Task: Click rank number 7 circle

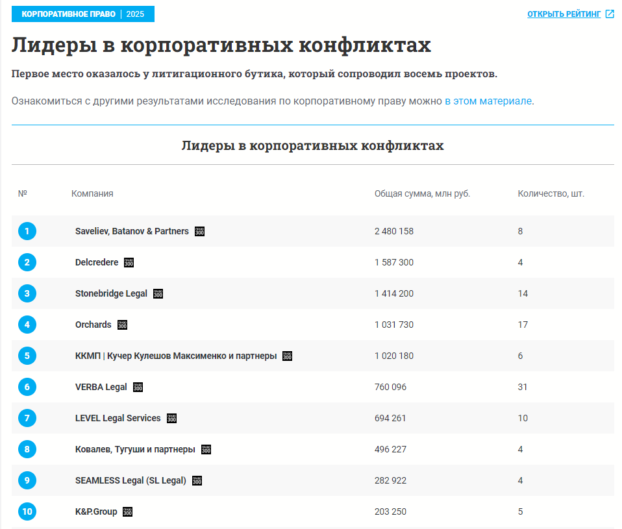Action: pos(27,418)
